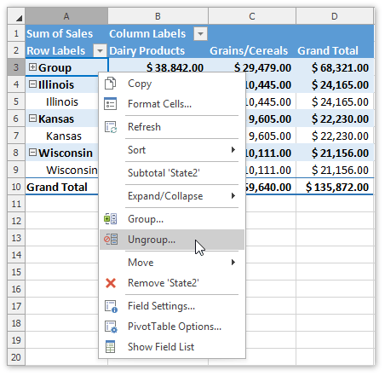The image size is (385, 376).
Task: Click the Copy icon in context menu
Action: [110, 84]
